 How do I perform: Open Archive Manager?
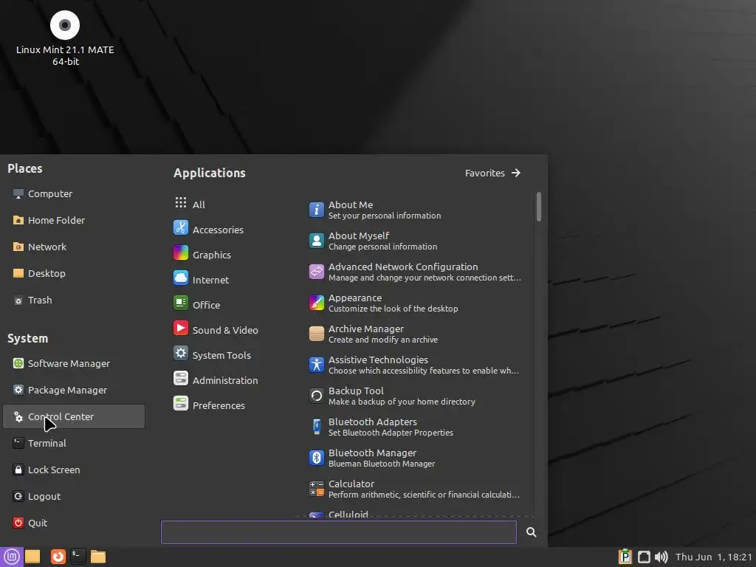pos(415,334)
